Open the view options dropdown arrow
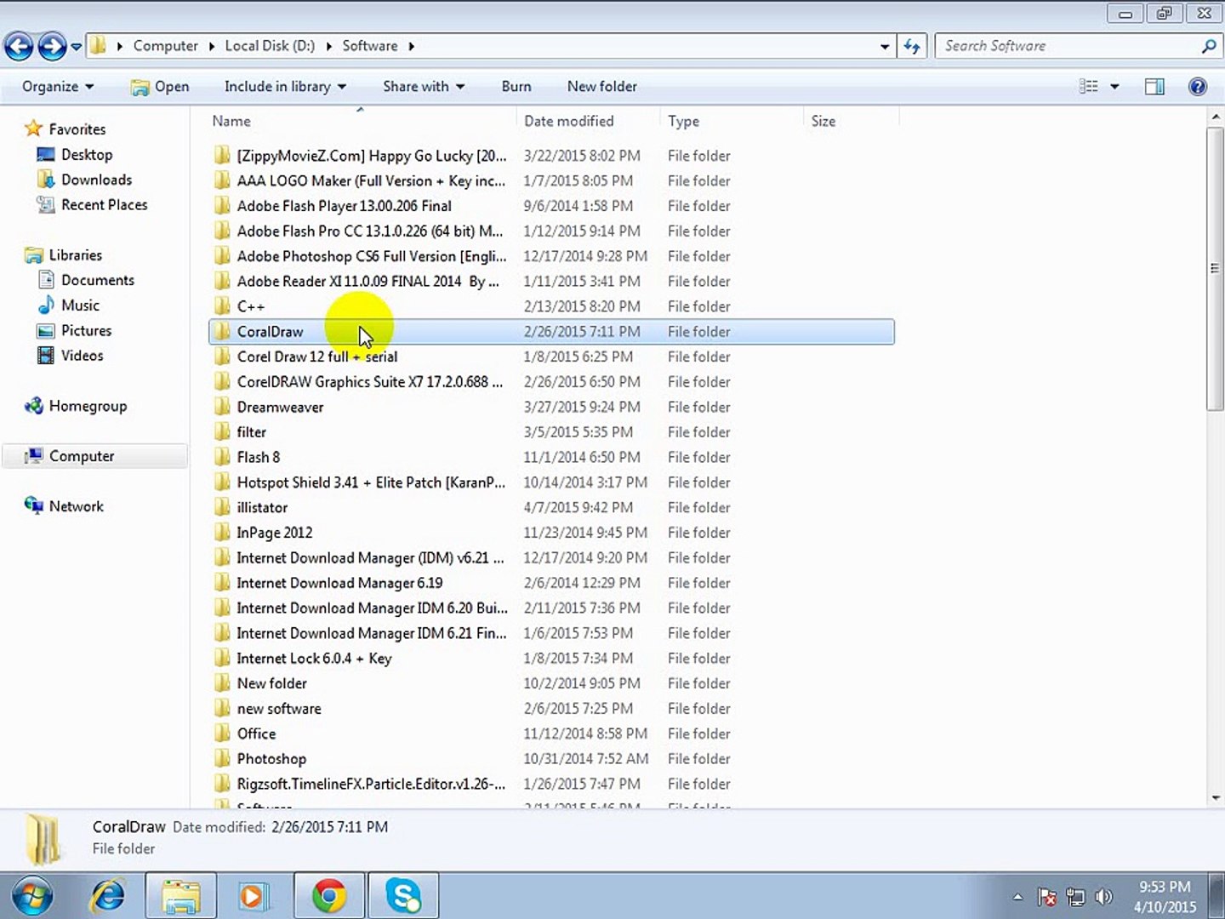Image resolution: width=1225 pixels, height=919 pixels. (x=1114, y=87)
